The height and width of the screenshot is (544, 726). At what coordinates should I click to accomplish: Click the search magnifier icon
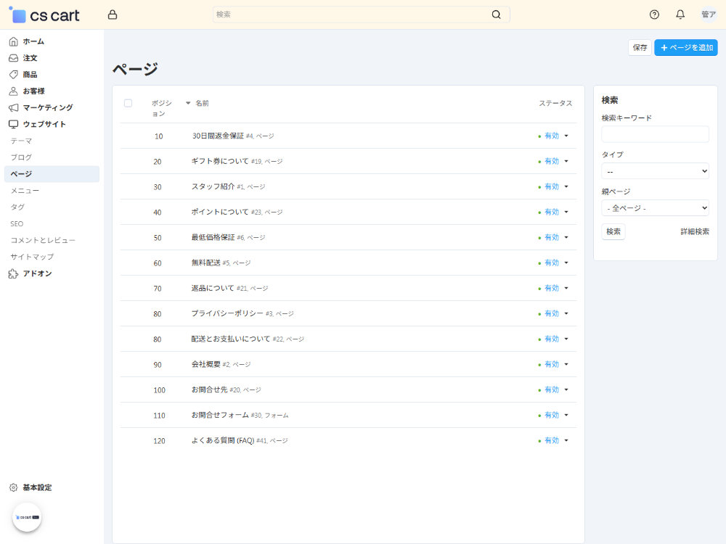[x=496, y=15]
